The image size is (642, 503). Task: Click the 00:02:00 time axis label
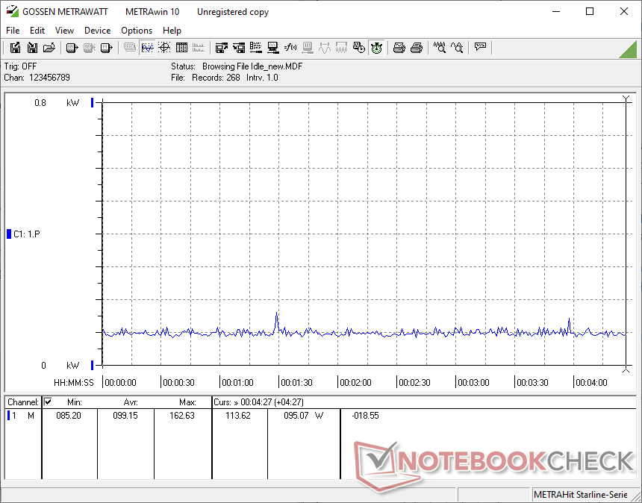coord(355,383)
